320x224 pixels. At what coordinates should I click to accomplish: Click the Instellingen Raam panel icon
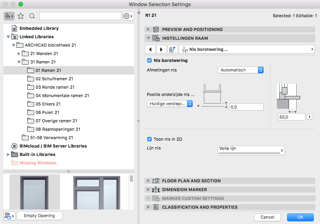[x=156, y=38]
